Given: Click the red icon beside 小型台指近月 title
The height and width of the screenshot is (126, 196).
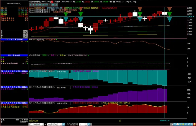Looking at the screenshot, I should (52, 2).
